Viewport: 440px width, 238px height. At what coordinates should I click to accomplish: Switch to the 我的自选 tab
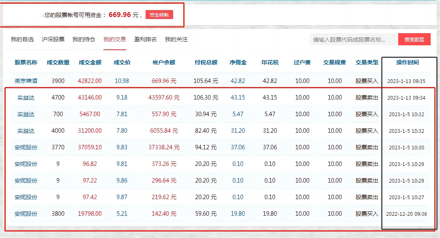click(x=22, y=40)
